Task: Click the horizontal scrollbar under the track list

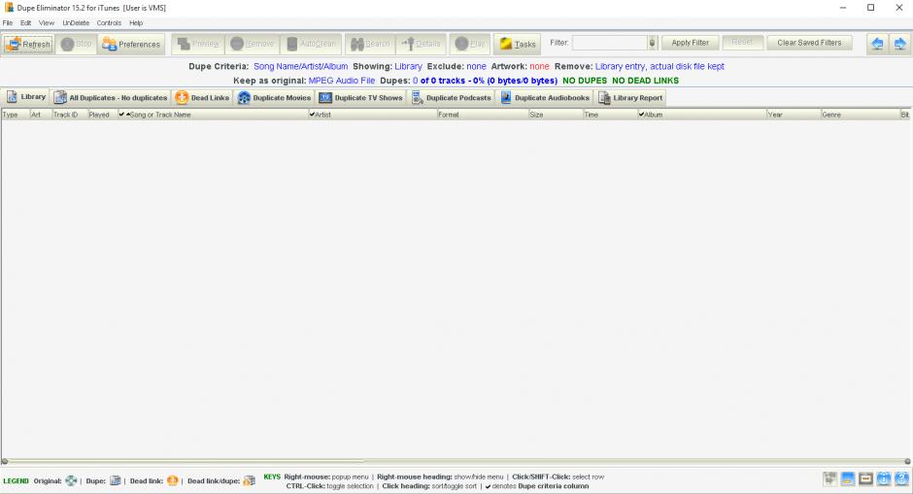Action: coord(456,461)
